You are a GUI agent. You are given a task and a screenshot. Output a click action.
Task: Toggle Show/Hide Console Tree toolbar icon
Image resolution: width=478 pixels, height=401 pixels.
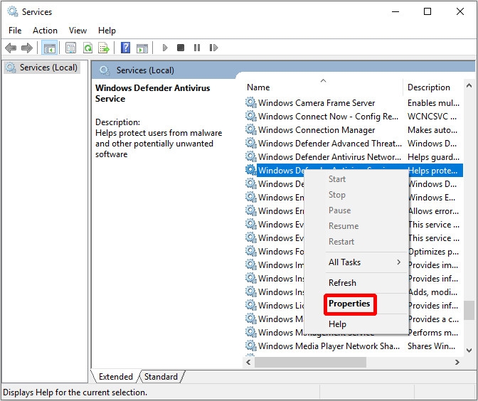point(49,48)
